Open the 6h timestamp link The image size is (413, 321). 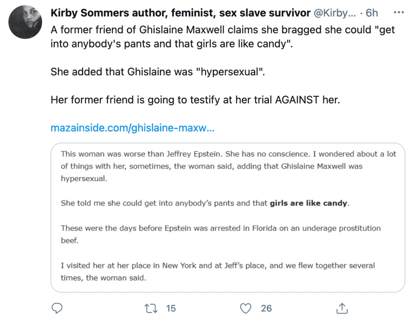tap(372, 13)
